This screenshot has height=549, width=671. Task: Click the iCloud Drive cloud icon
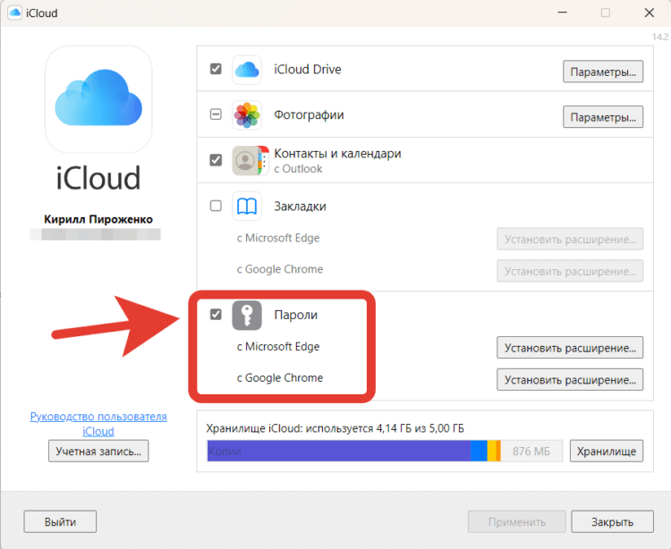247,70
